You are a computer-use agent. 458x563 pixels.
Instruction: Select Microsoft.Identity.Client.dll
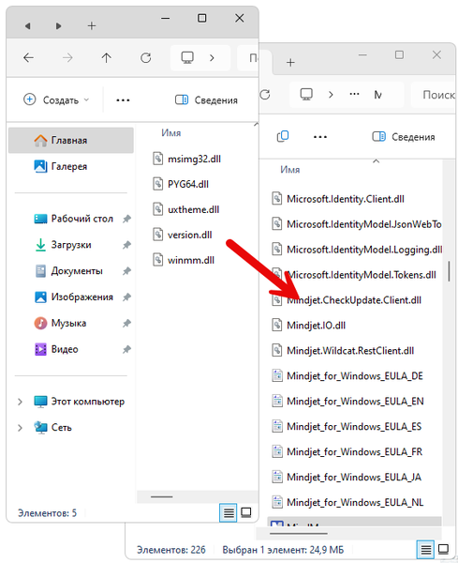(x=338, y=199)
